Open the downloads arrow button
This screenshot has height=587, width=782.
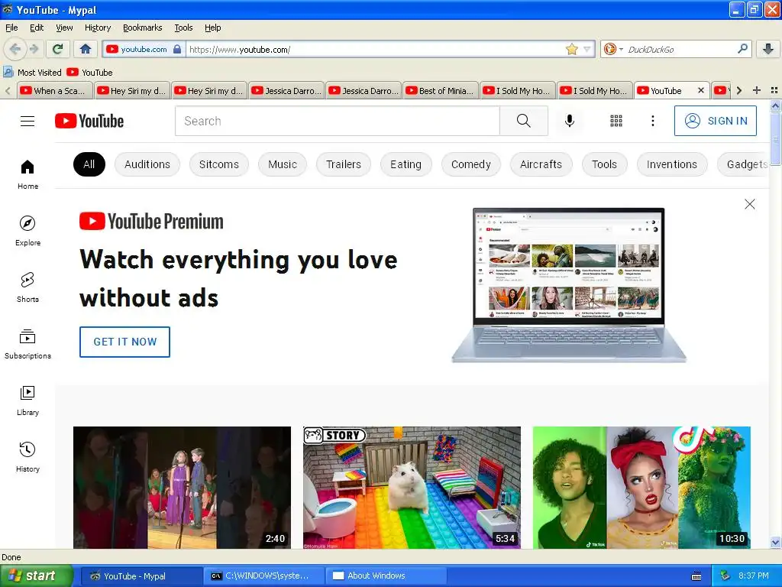[768, 49]
